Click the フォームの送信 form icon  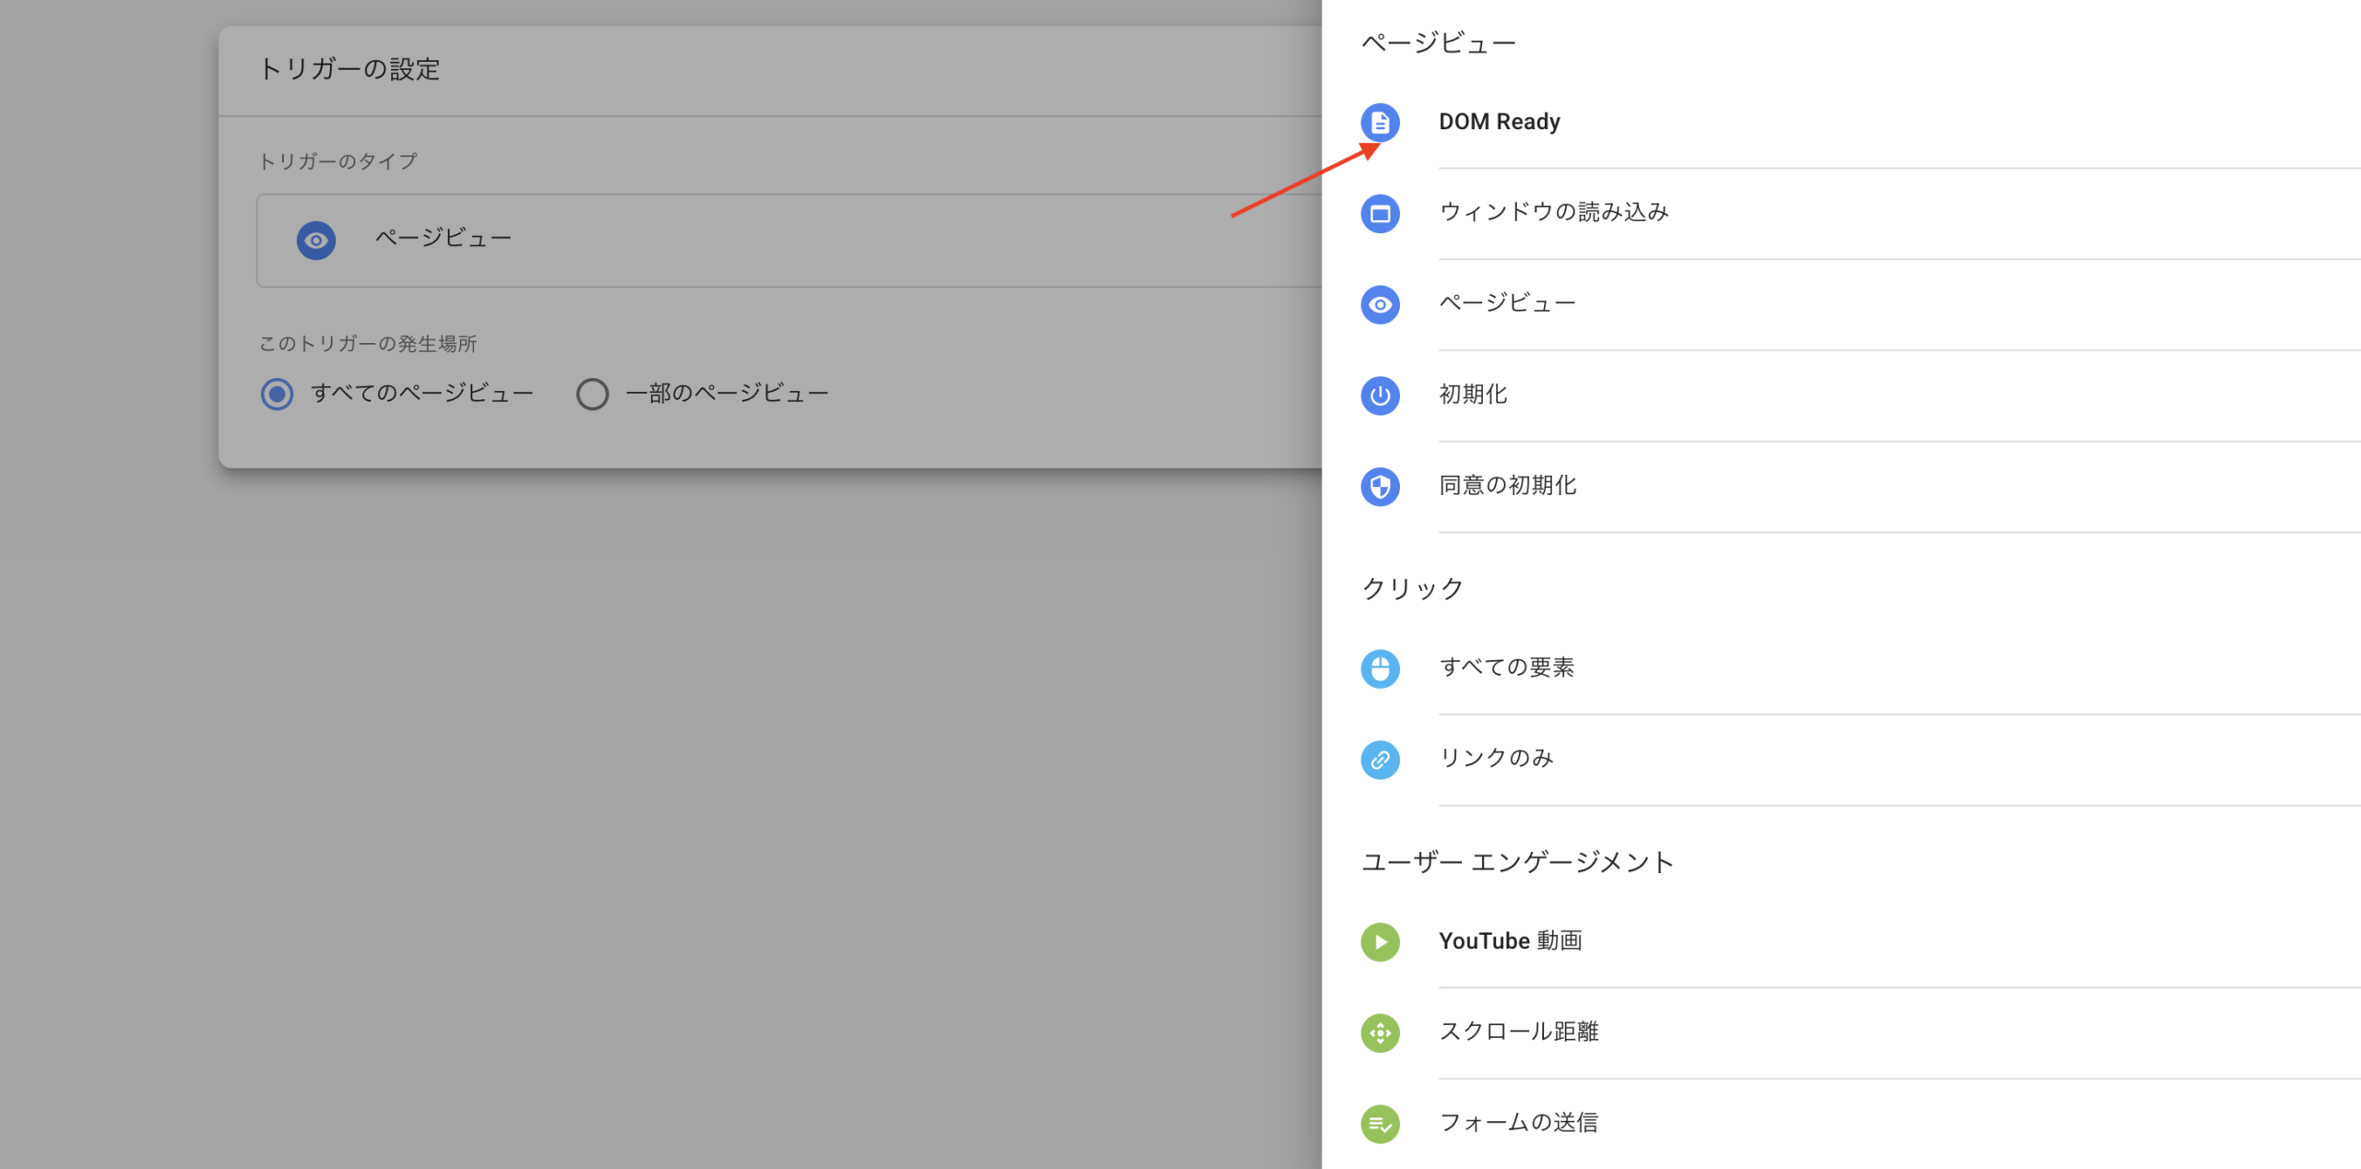point(1380,1124)
